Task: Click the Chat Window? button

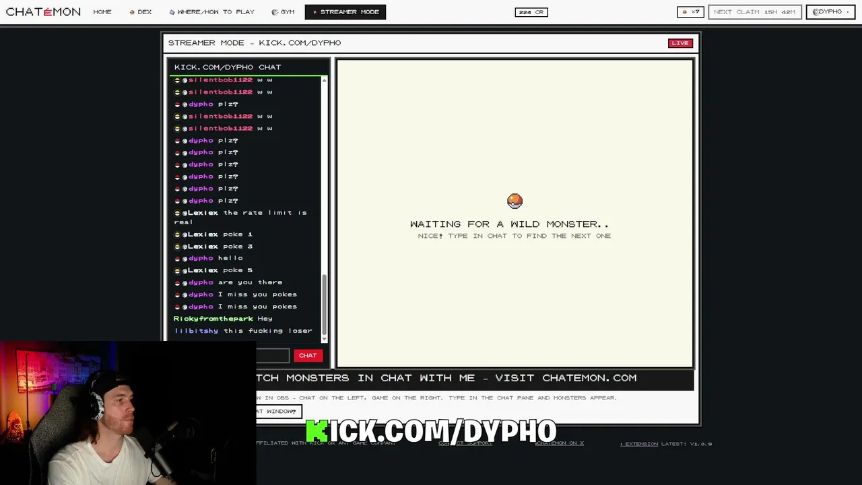Action: (x=277, y=412)
